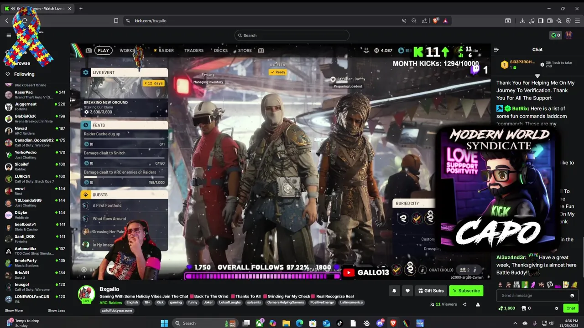This screenshot has width=584, height=328.
Task: Open File Explorer from the taskbar
Action: (x=286, y=323)
